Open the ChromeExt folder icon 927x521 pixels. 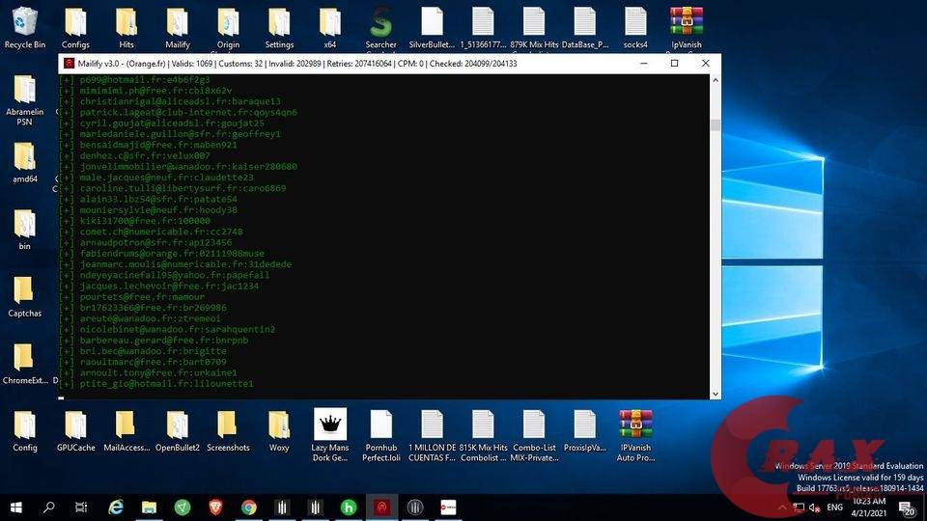click(x=24, y=365)
